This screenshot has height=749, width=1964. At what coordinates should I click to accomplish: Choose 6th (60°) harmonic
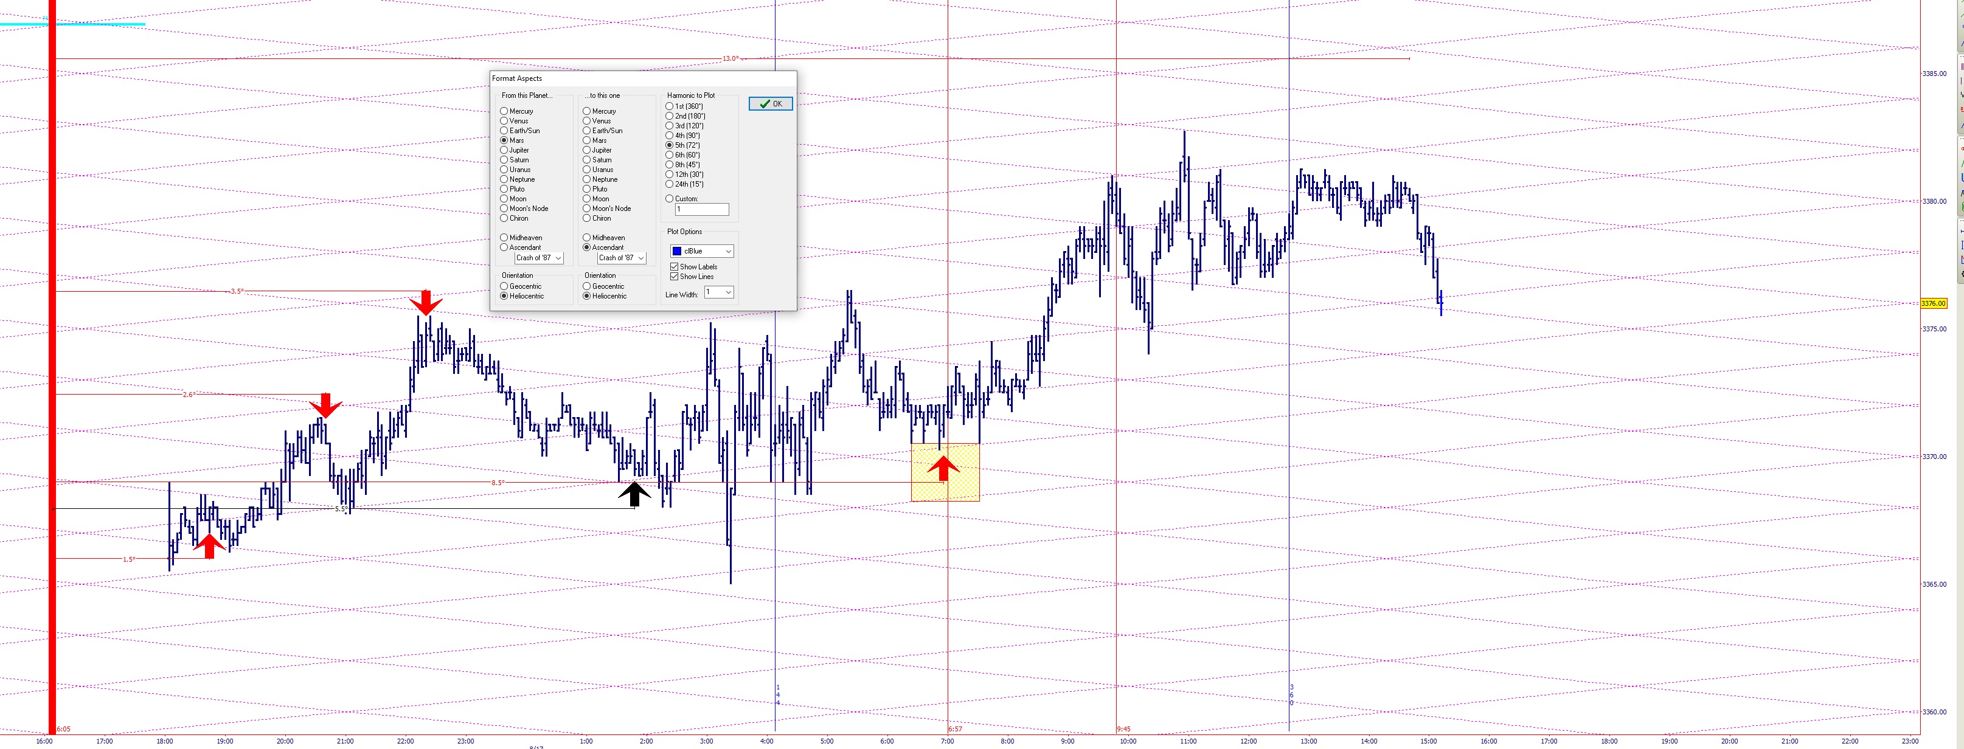[682, 156]
